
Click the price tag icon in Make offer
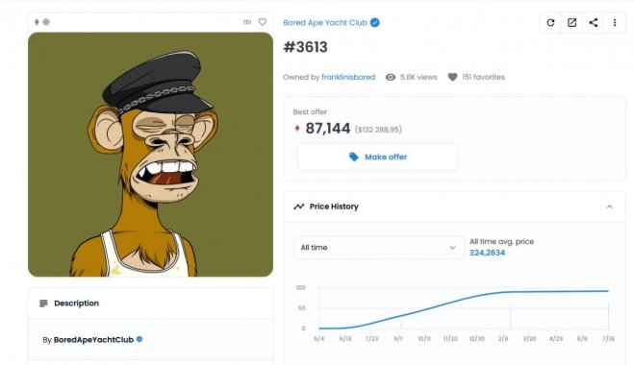point(354,157)
